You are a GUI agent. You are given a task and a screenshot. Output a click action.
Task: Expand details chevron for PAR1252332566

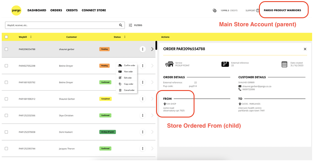(x=152, y=115)
